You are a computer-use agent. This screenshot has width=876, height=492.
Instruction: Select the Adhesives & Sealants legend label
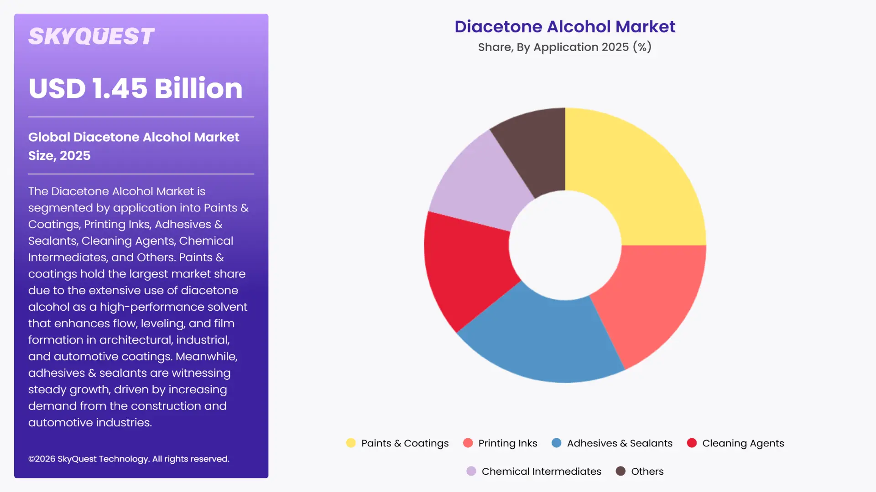[620, 443]
